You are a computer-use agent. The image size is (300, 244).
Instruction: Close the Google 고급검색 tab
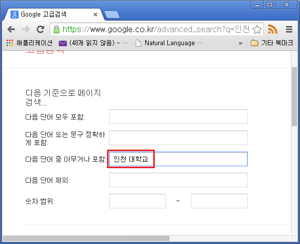(x=95, y=15)
